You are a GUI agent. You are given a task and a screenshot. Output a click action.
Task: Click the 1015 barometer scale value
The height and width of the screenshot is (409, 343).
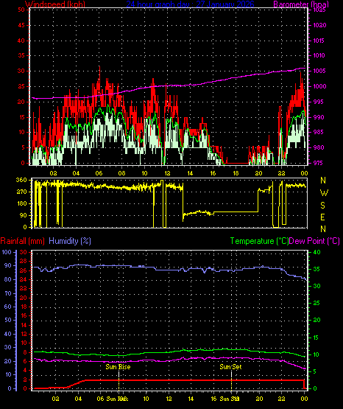(319, 41)
